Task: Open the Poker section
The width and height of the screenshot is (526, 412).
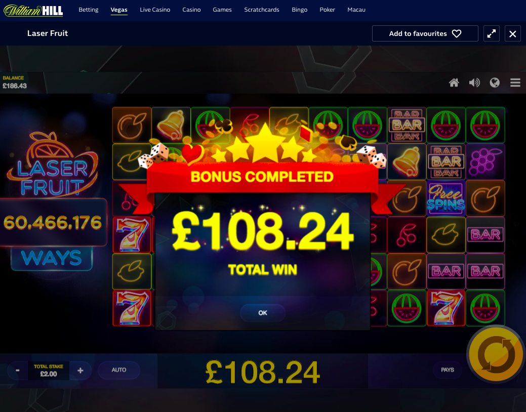Action: pyautogui.click(x=327, y=10)
